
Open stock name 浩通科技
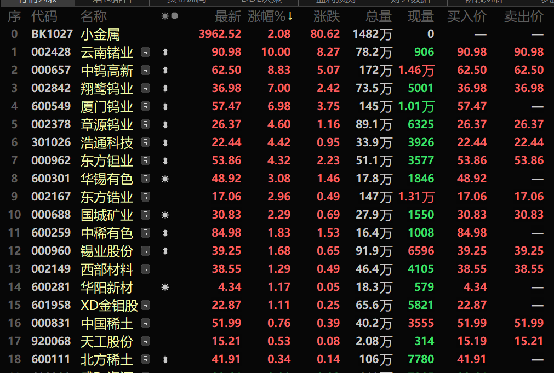click(107, 143)
